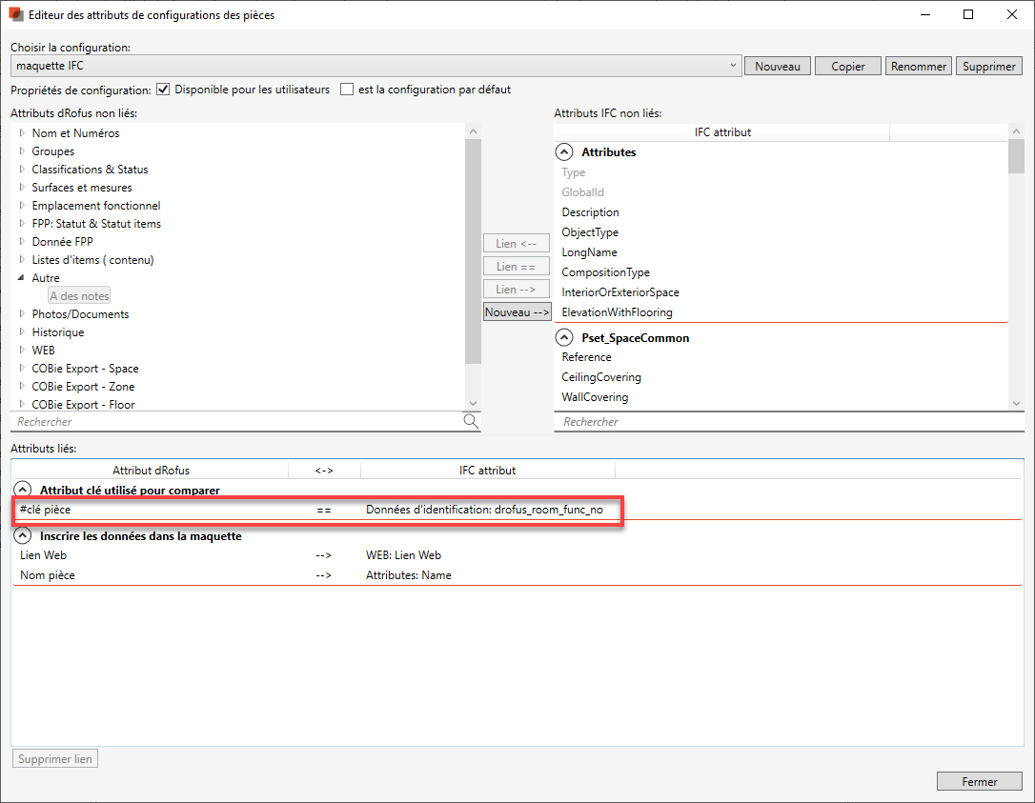This screenshot has width=1035, height=803.
Task: Click 'Renommer' to rename the configuration
Action: 918,66
